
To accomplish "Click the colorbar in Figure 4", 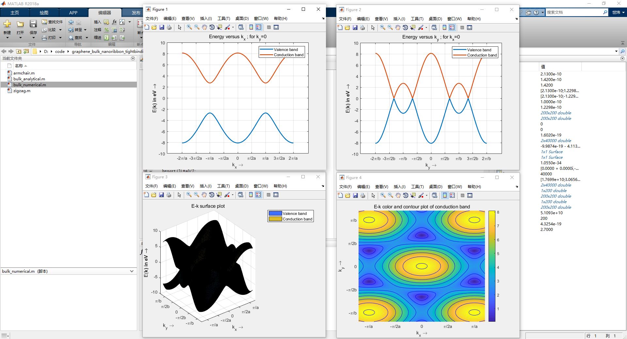I will click(x=492, y=266).
